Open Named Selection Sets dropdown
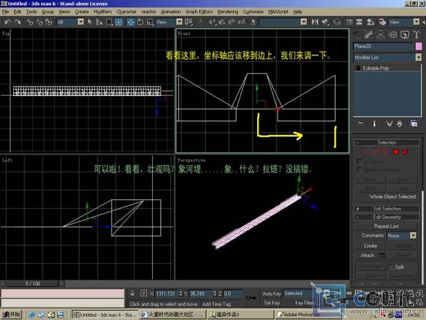This screenshot has height=320, width=426. 304,22
